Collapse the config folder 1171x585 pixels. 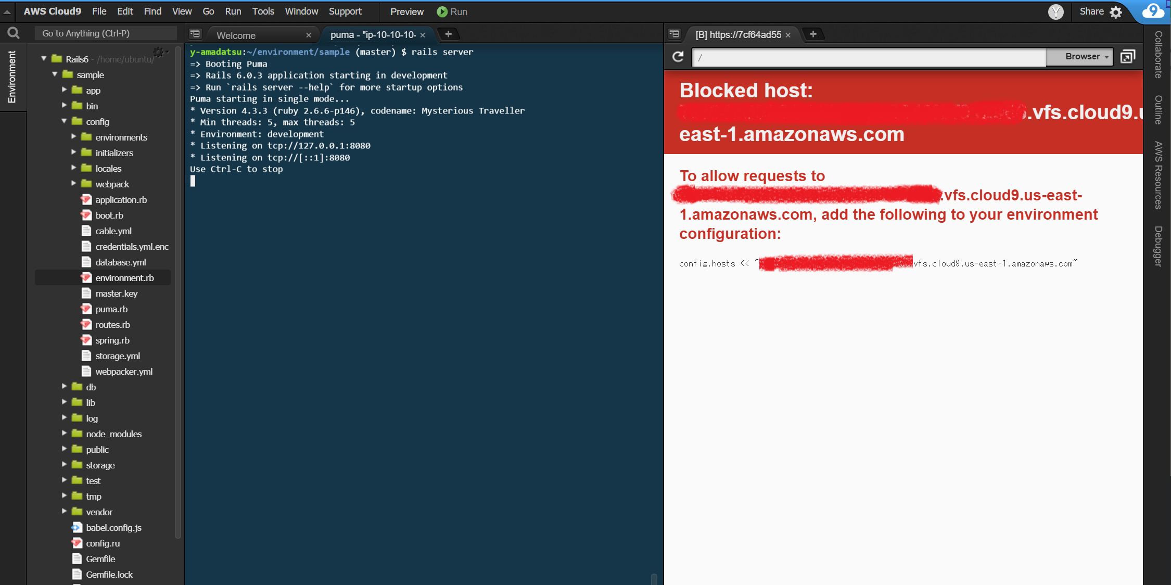[64, 121]
